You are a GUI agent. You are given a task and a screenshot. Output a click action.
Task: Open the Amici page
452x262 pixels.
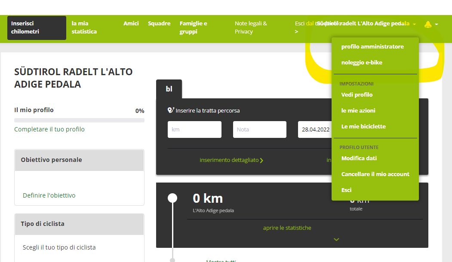[131, 23]
